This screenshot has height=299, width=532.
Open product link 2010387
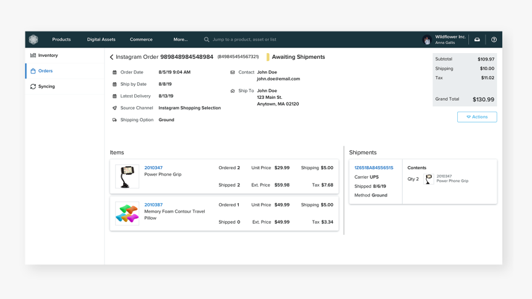[x=153, y=205]
